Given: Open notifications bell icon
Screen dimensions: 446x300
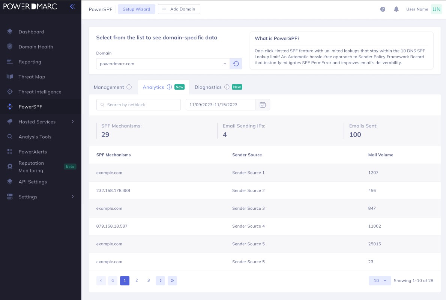Looking at the screenshot, I should coord(396,9).
